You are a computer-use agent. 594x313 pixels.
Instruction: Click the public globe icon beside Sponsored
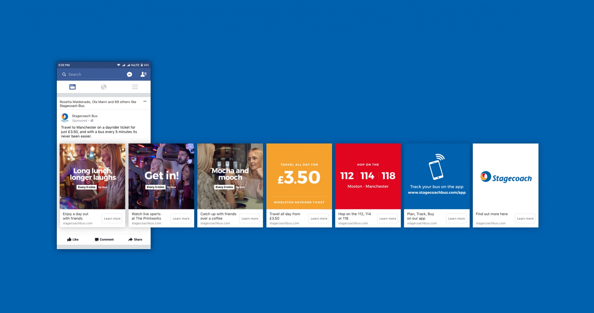[92, 121]
